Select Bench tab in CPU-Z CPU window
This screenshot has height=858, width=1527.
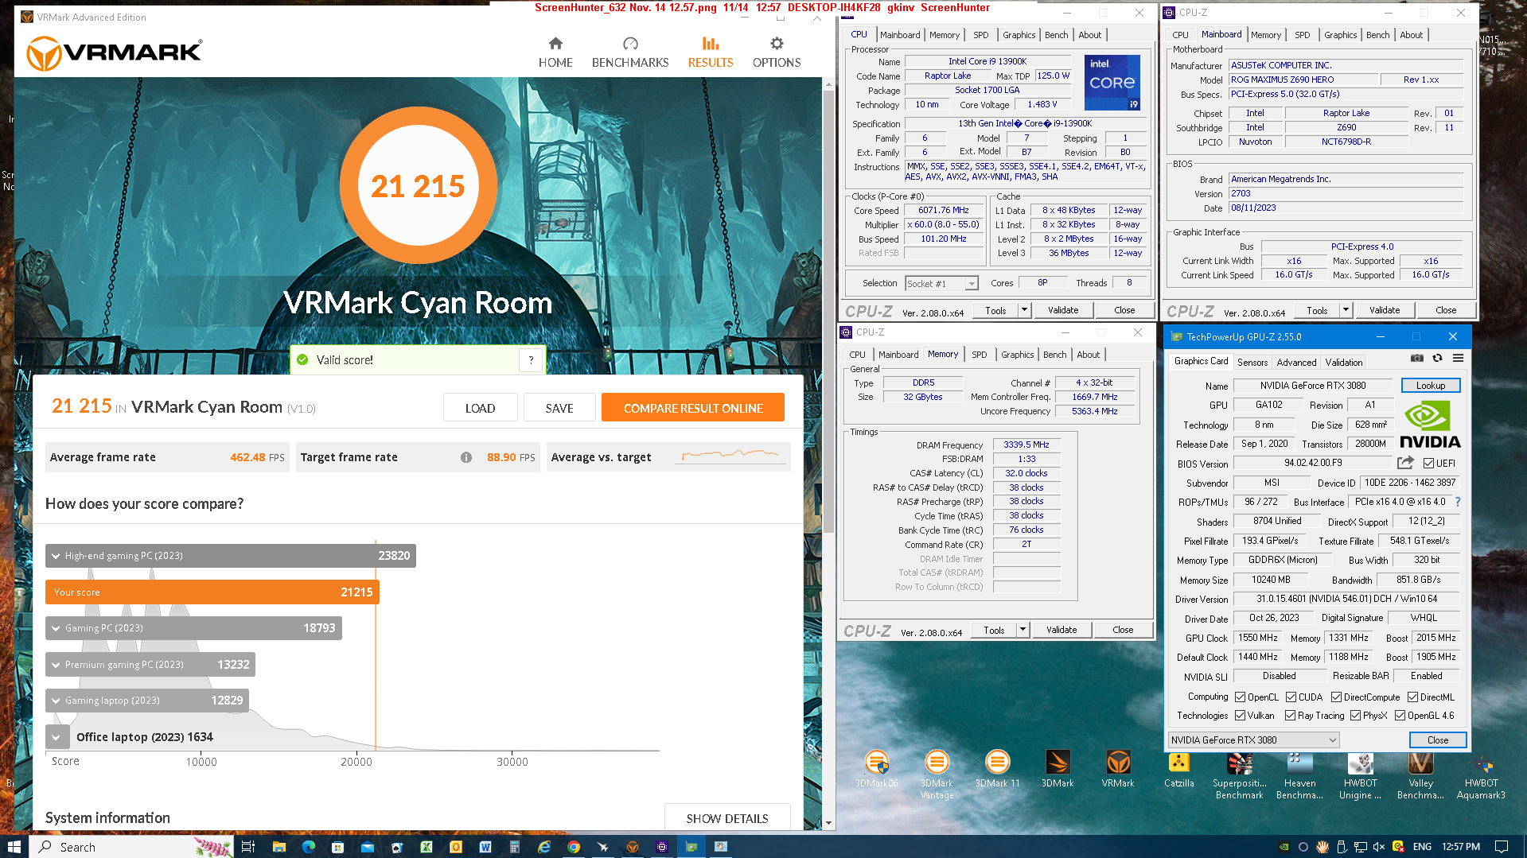[1056, 35]
